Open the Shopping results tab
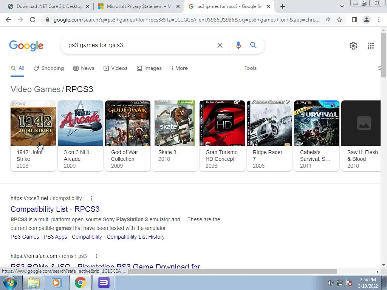 pyautogui.click(x=49, y=68)
